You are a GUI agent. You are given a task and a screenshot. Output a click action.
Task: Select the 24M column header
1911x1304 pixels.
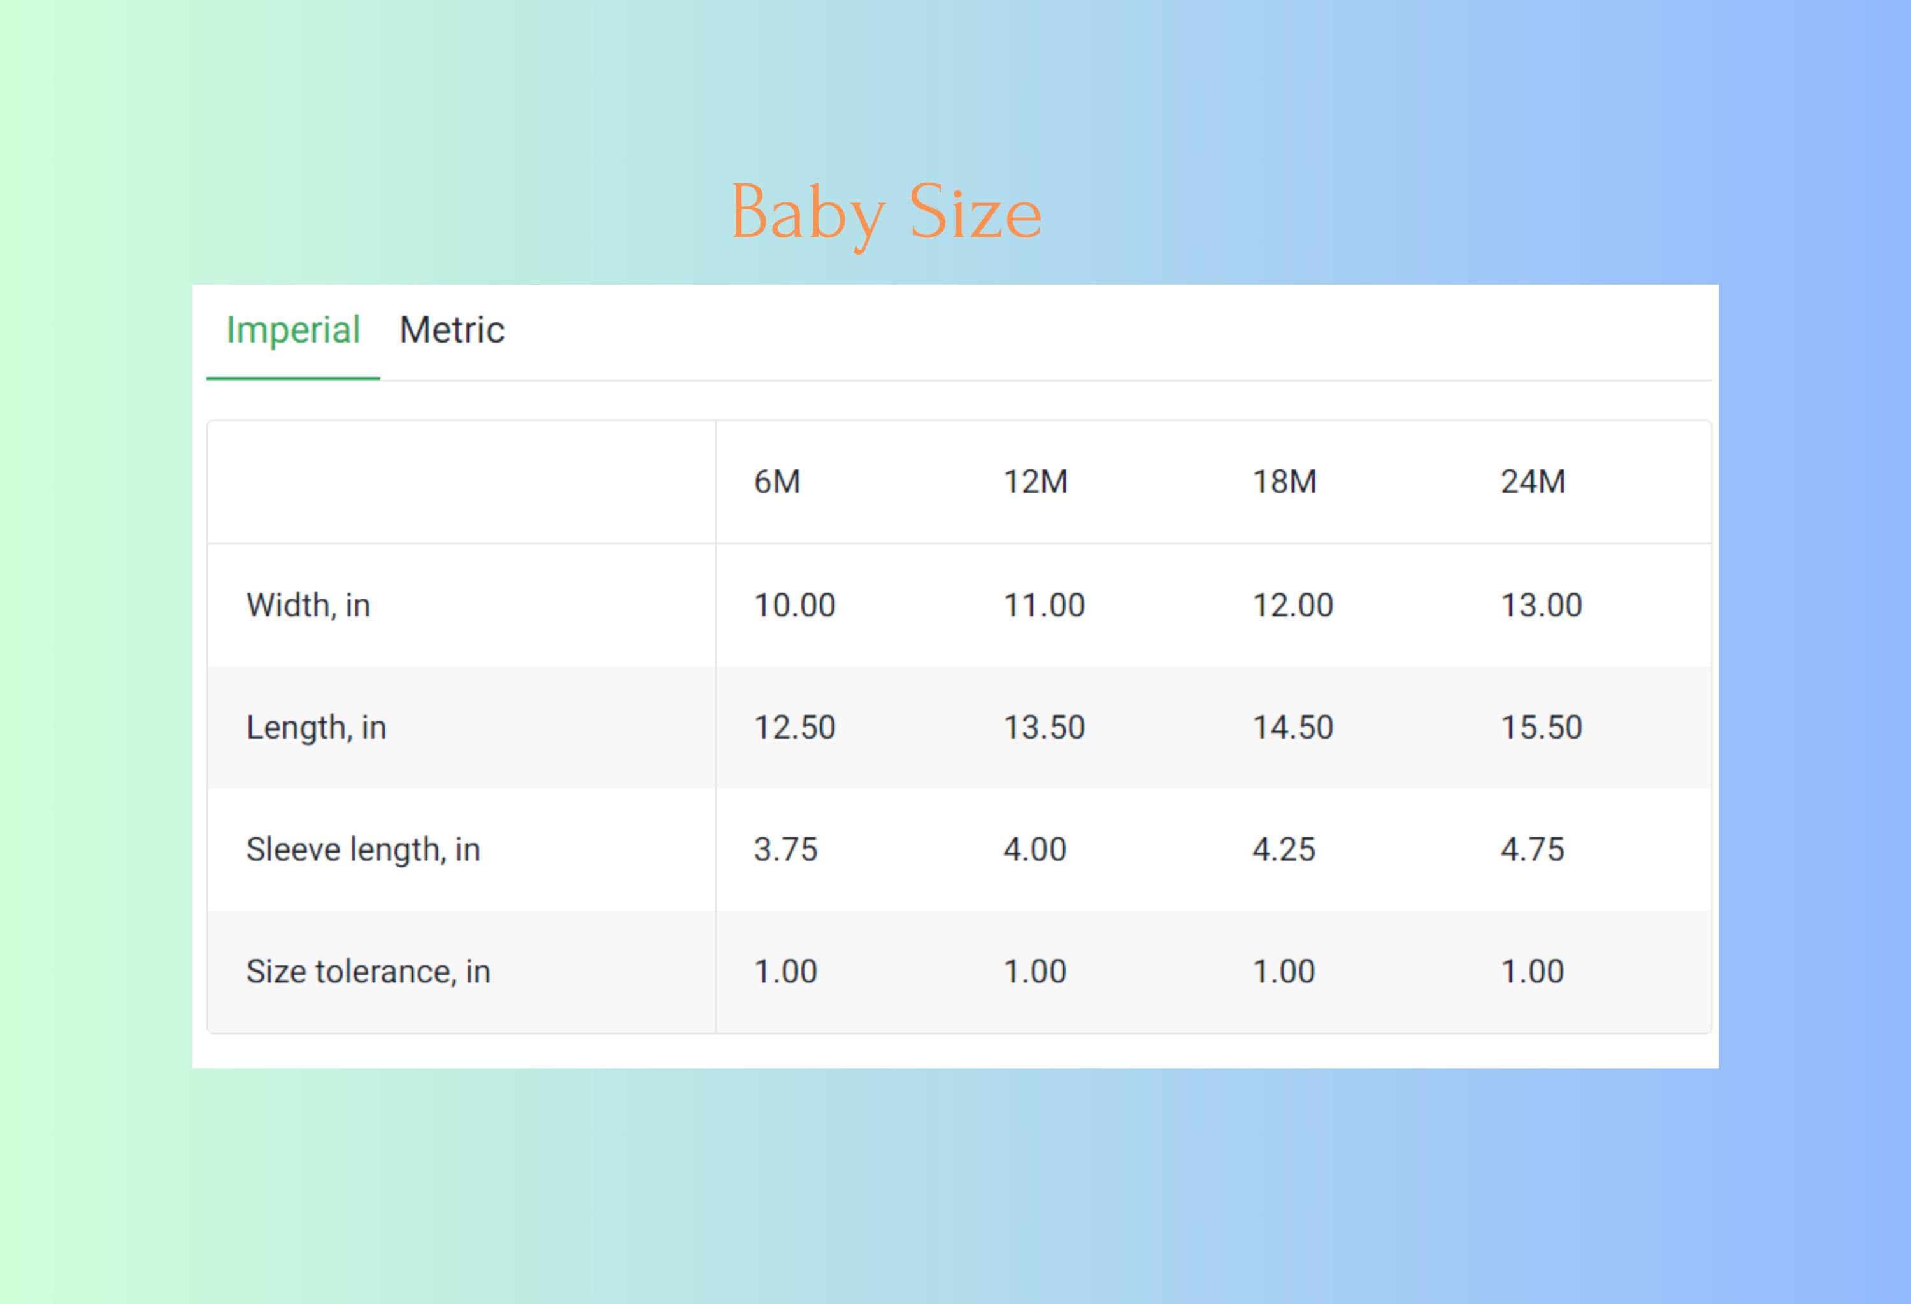[1533, 481]
